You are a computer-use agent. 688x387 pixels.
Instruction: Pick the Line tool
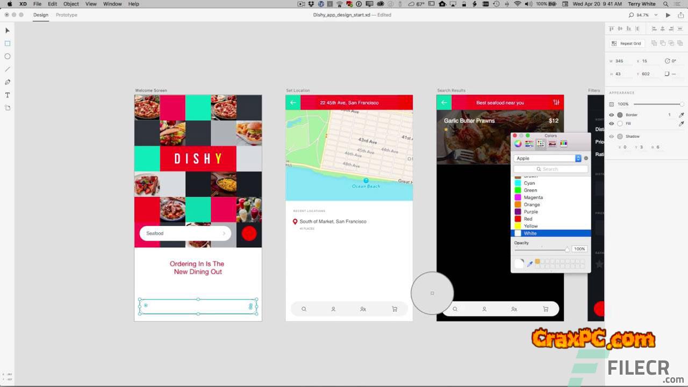pyautogui.click(x=8, y=69)
